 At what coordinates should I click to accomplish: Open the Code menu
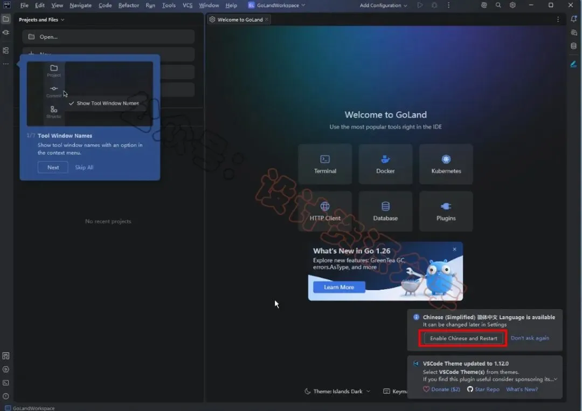point(105,5)
